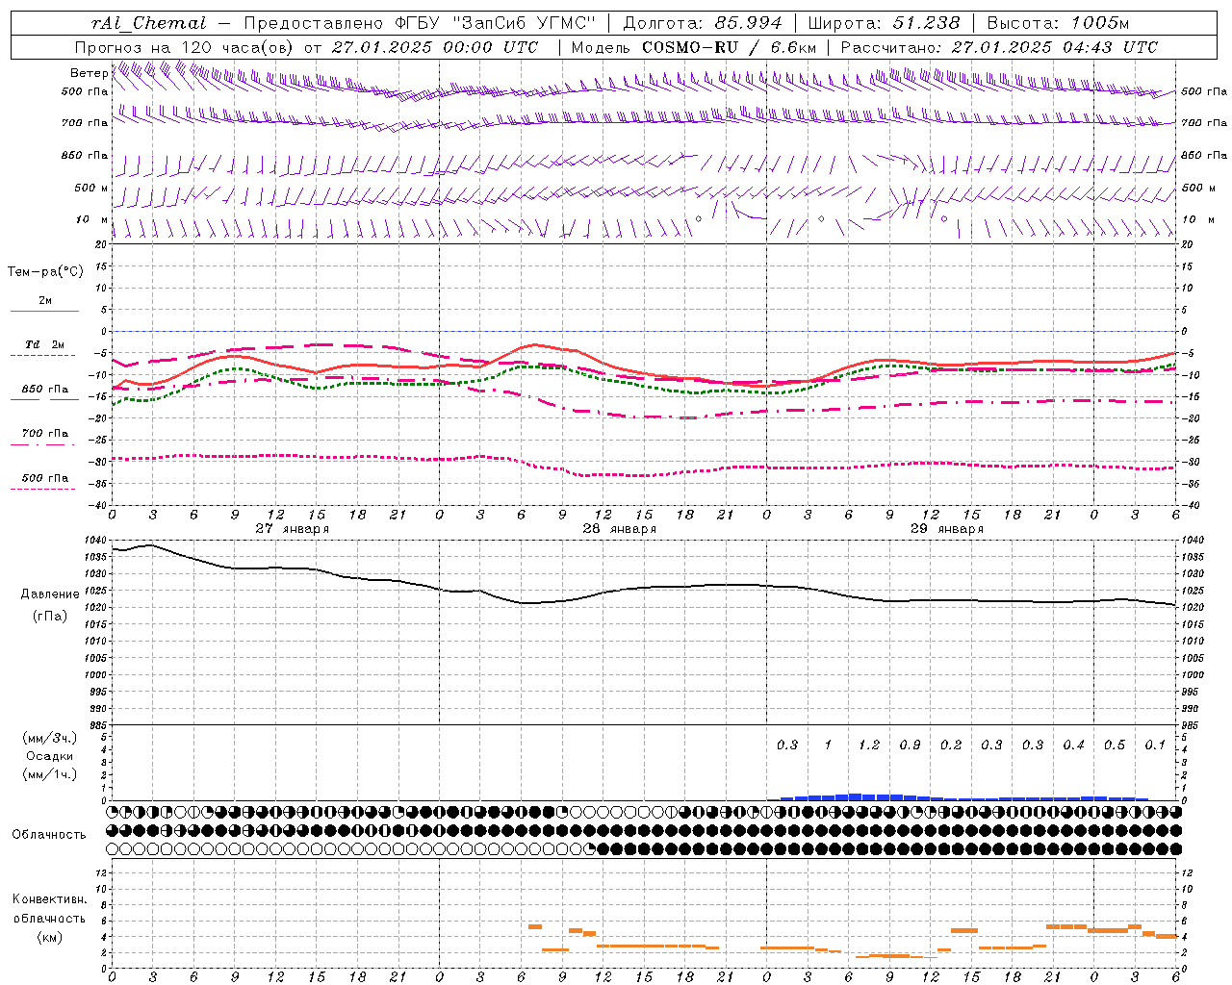
Task: Click the date label "28 января"
Action: (620, 528)
